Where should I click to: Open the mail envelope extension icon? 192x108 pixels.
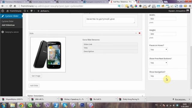point(158,6)
